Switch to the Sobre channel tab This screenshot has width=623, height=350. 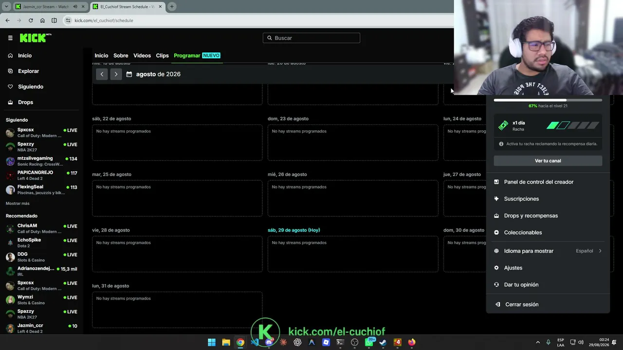pyautogui.click(x=121, y=55)
